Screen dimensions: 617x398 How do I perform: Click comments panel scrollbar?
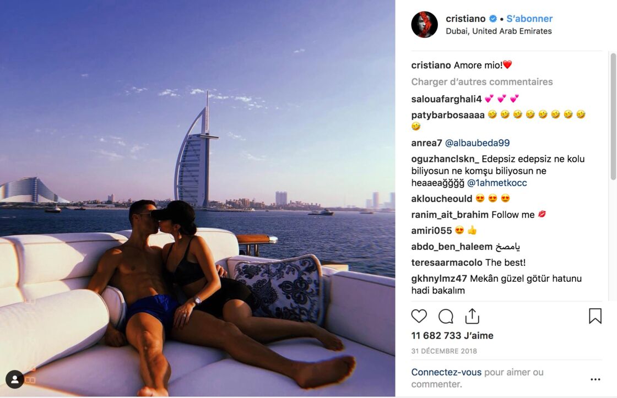tap(613, 116)
